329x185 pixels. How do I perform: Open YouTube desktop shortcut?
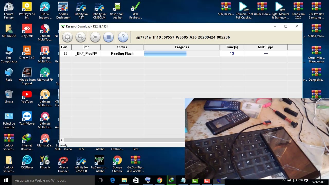[27, 97]
